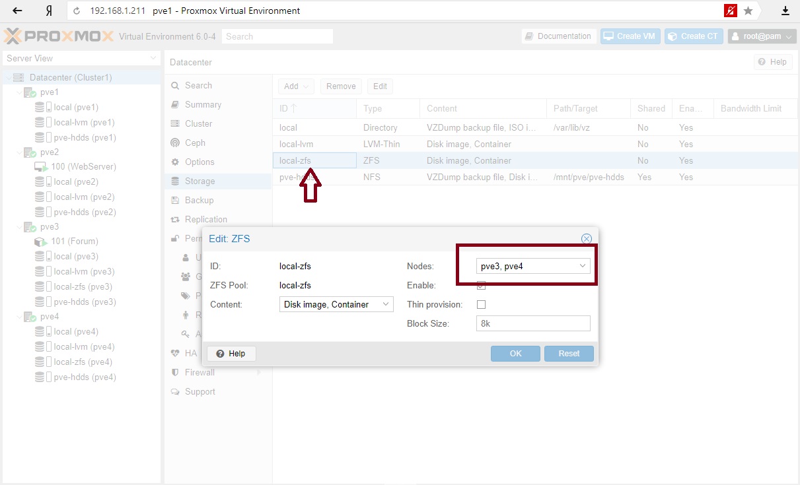This screenshot has height=485, width=800.
Task: Collapse the pve1 tree node
Action: tap(18, 92)
